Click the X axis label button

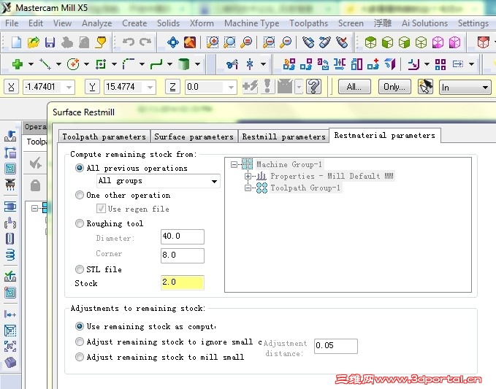(x=11, y=87)
